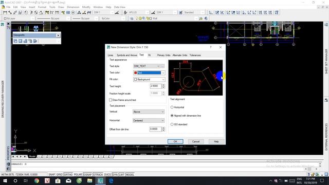Open the Layer Properties Manager icon
Image resolution: width=329 pixels, height=185 pixels.
(132, 18)
